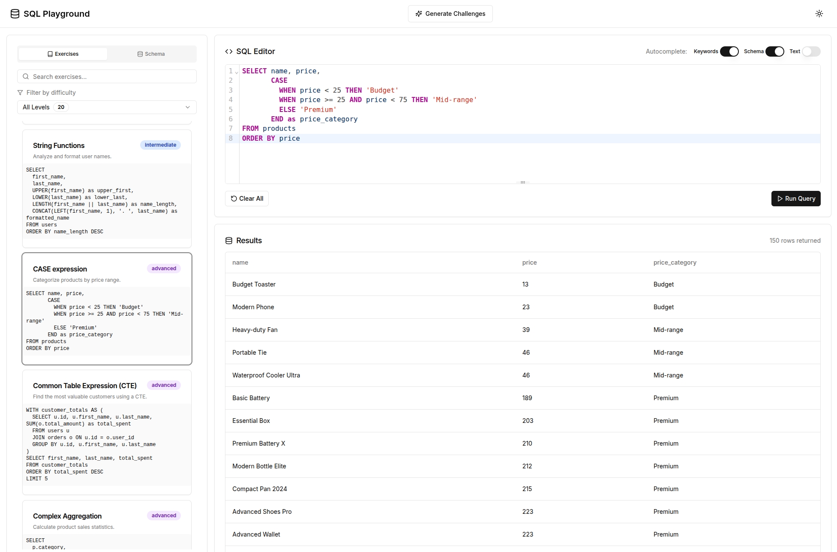The width and height of the screenshot is (837, 552).
Task: Click the name column header
Action: tap(240, 262)
